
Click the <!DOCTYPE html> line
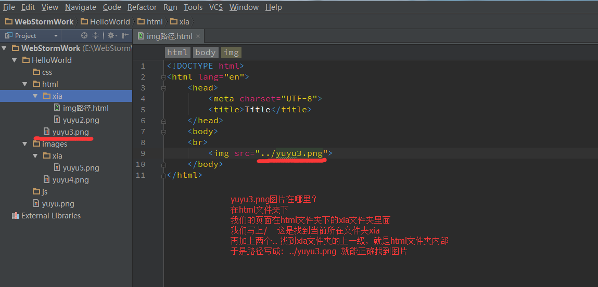205,66
